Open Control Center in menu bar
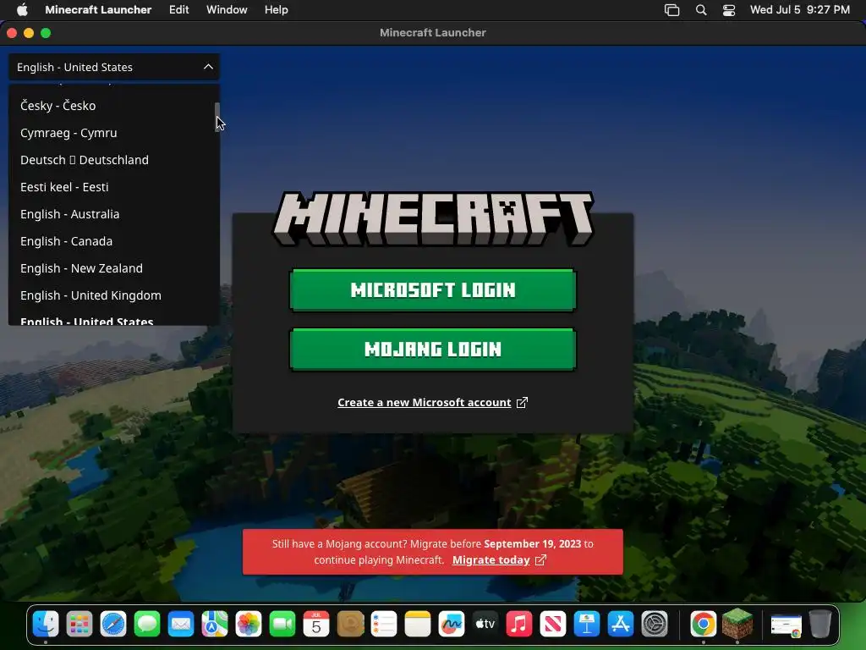The width and height of the screenshot is (866, 650). 729,9
